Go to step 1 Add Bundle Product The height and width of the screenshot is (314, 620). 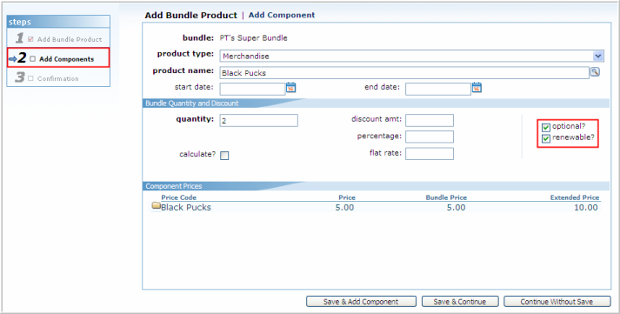(58, 38)
